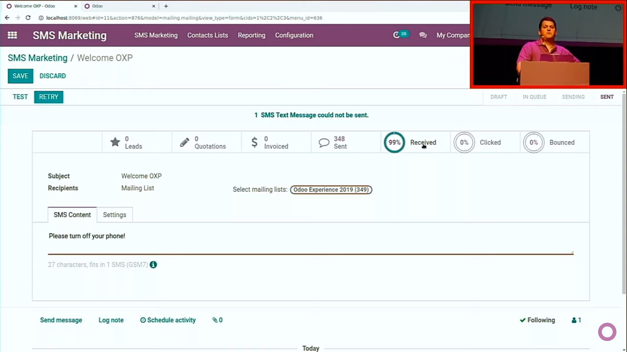This screenshot has height=352, width=627.
Task: Click the Odoo Experience 2019 (349) tag
Action: coord(331,190)
